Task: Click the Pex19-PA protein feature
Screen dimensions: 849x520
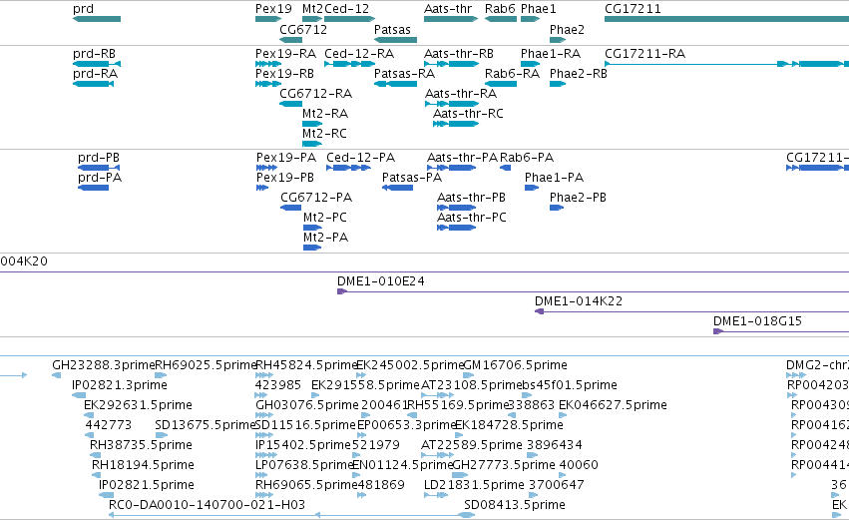Action: [267, 168]
